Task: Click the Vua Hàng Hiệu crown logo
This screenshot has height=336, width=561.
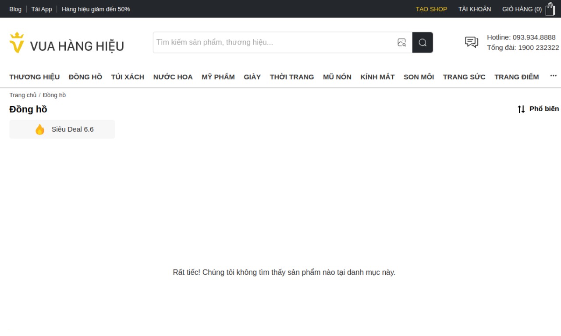Action: [x=66, y=42]
